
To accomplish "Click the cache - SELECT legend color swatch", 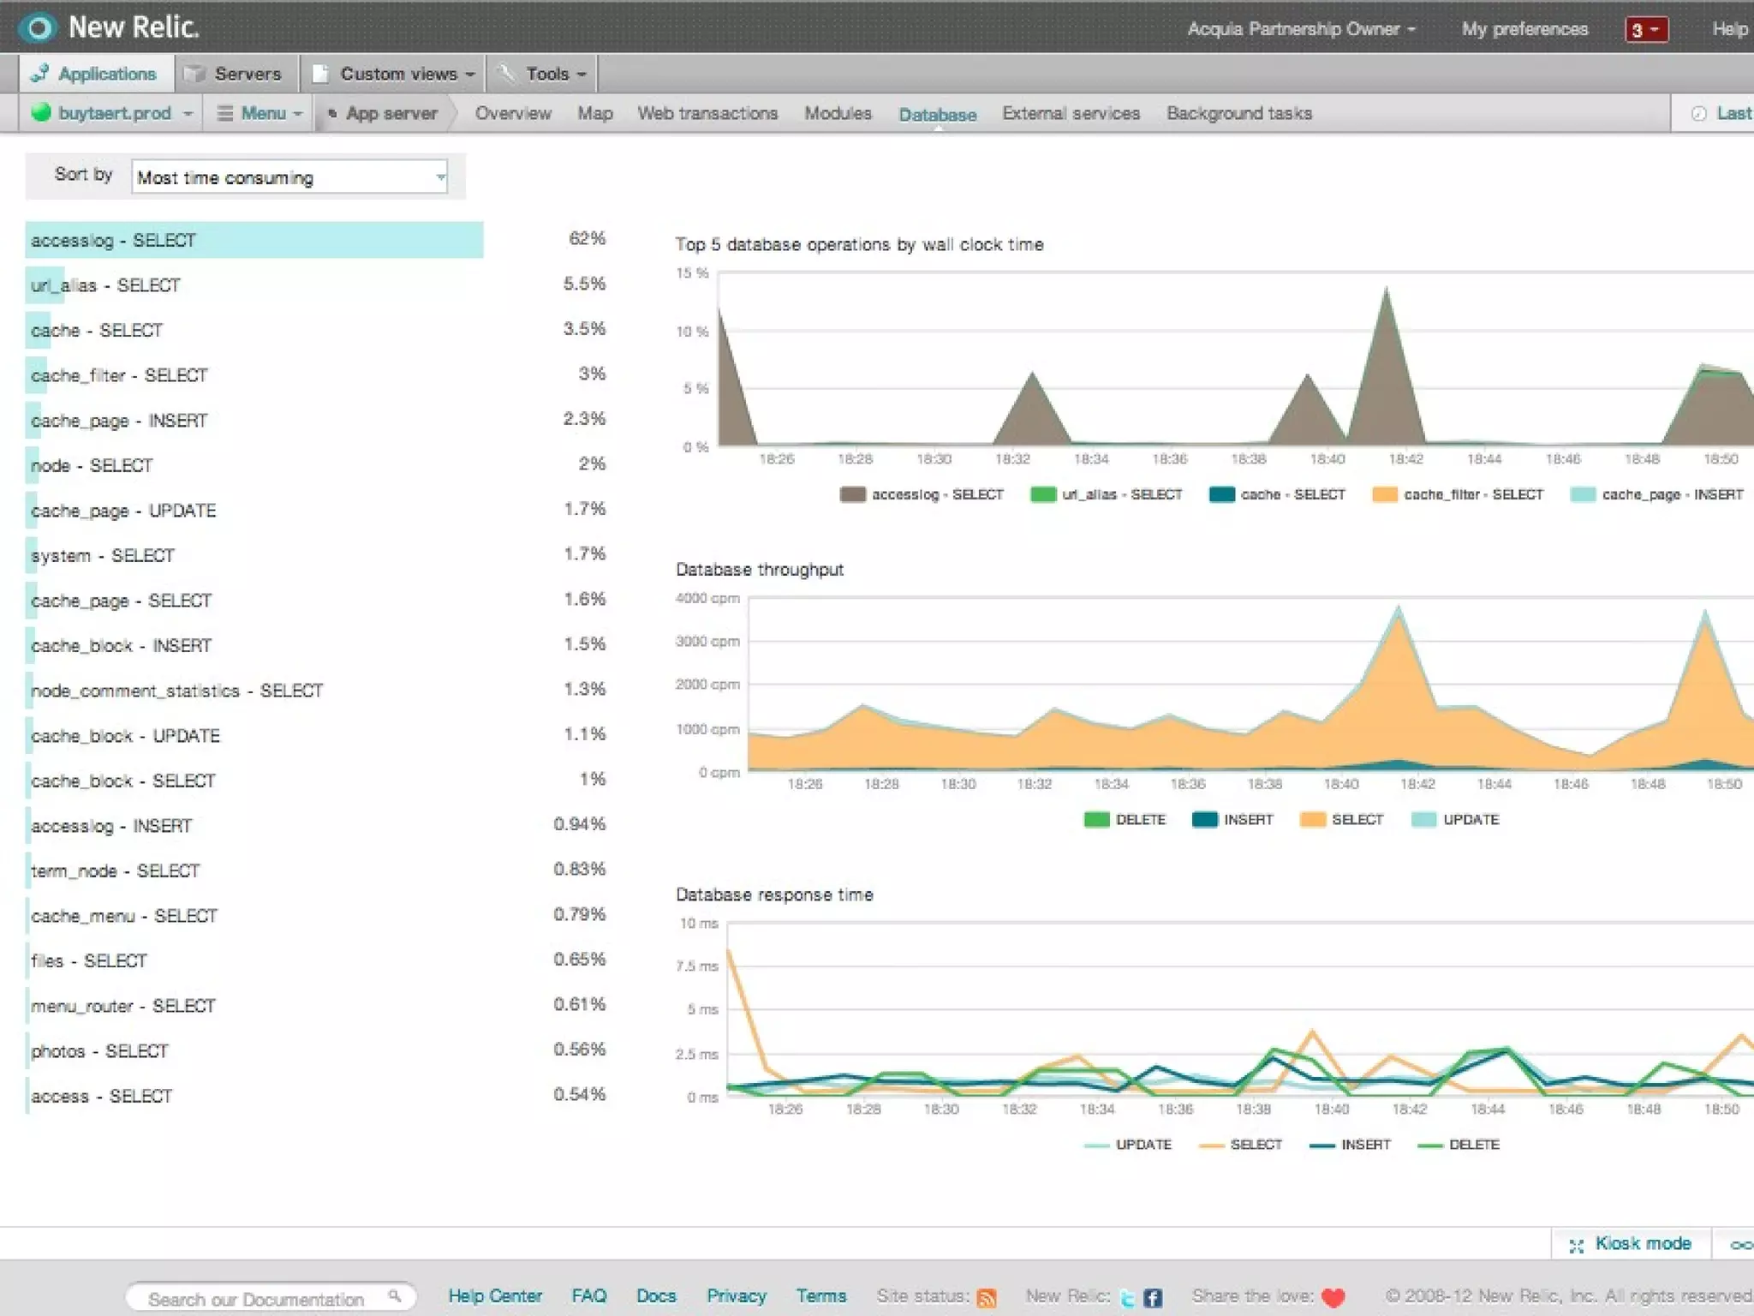I will click(x=1221, y=494).
